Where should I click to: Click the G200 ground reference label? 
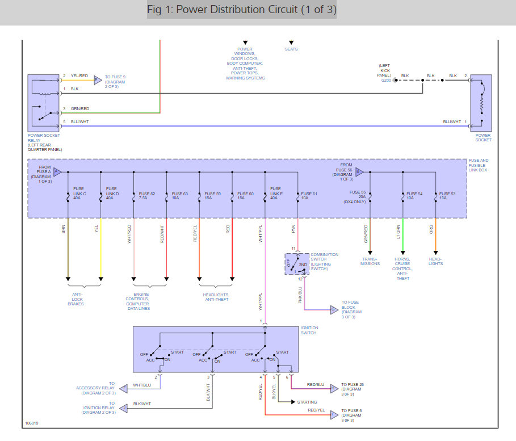(386, 80)
